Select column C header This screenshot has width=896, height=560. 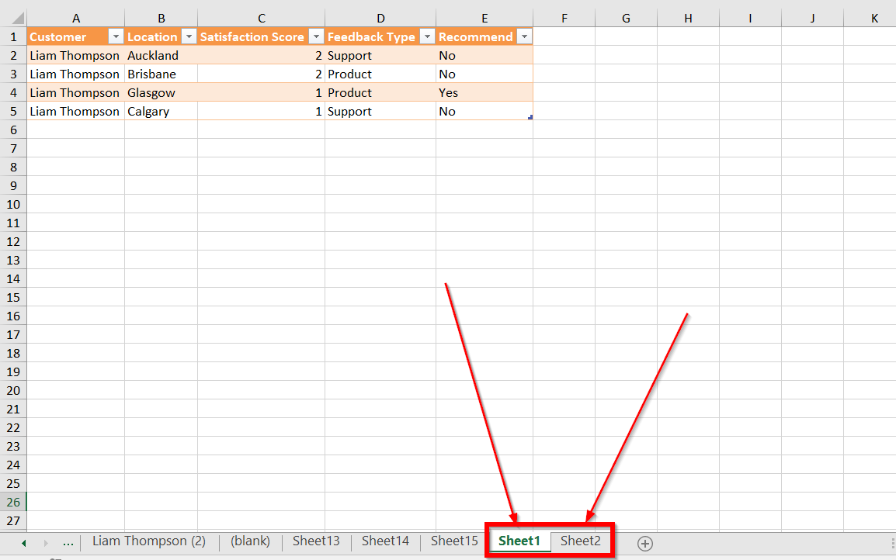click(x=261, y=19)
